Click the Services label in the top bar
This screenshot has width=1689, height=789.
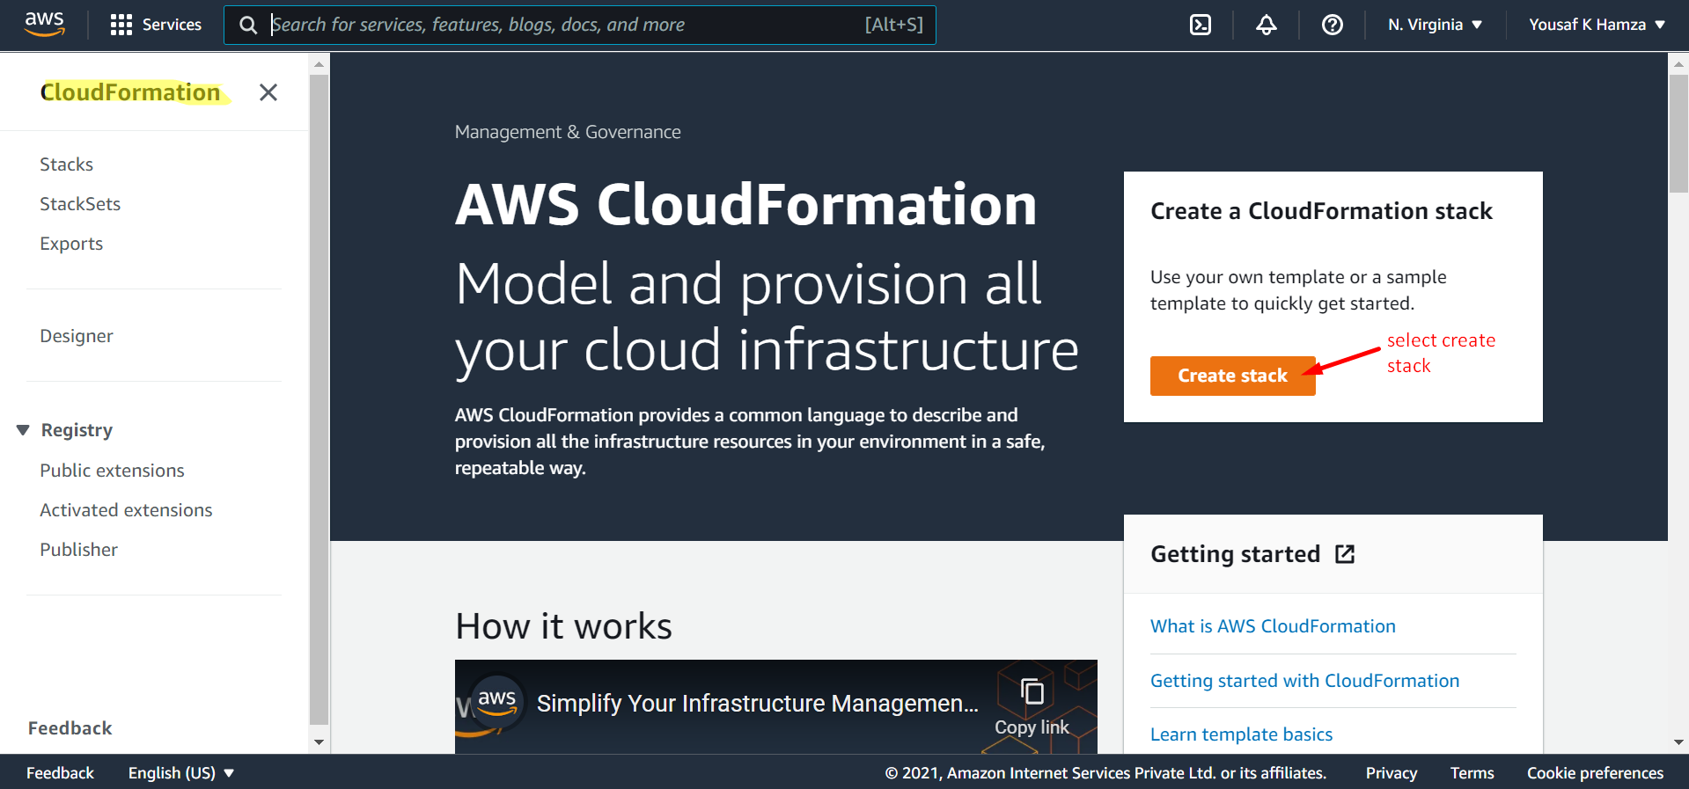pyautogui.click(x=172, y=25)
